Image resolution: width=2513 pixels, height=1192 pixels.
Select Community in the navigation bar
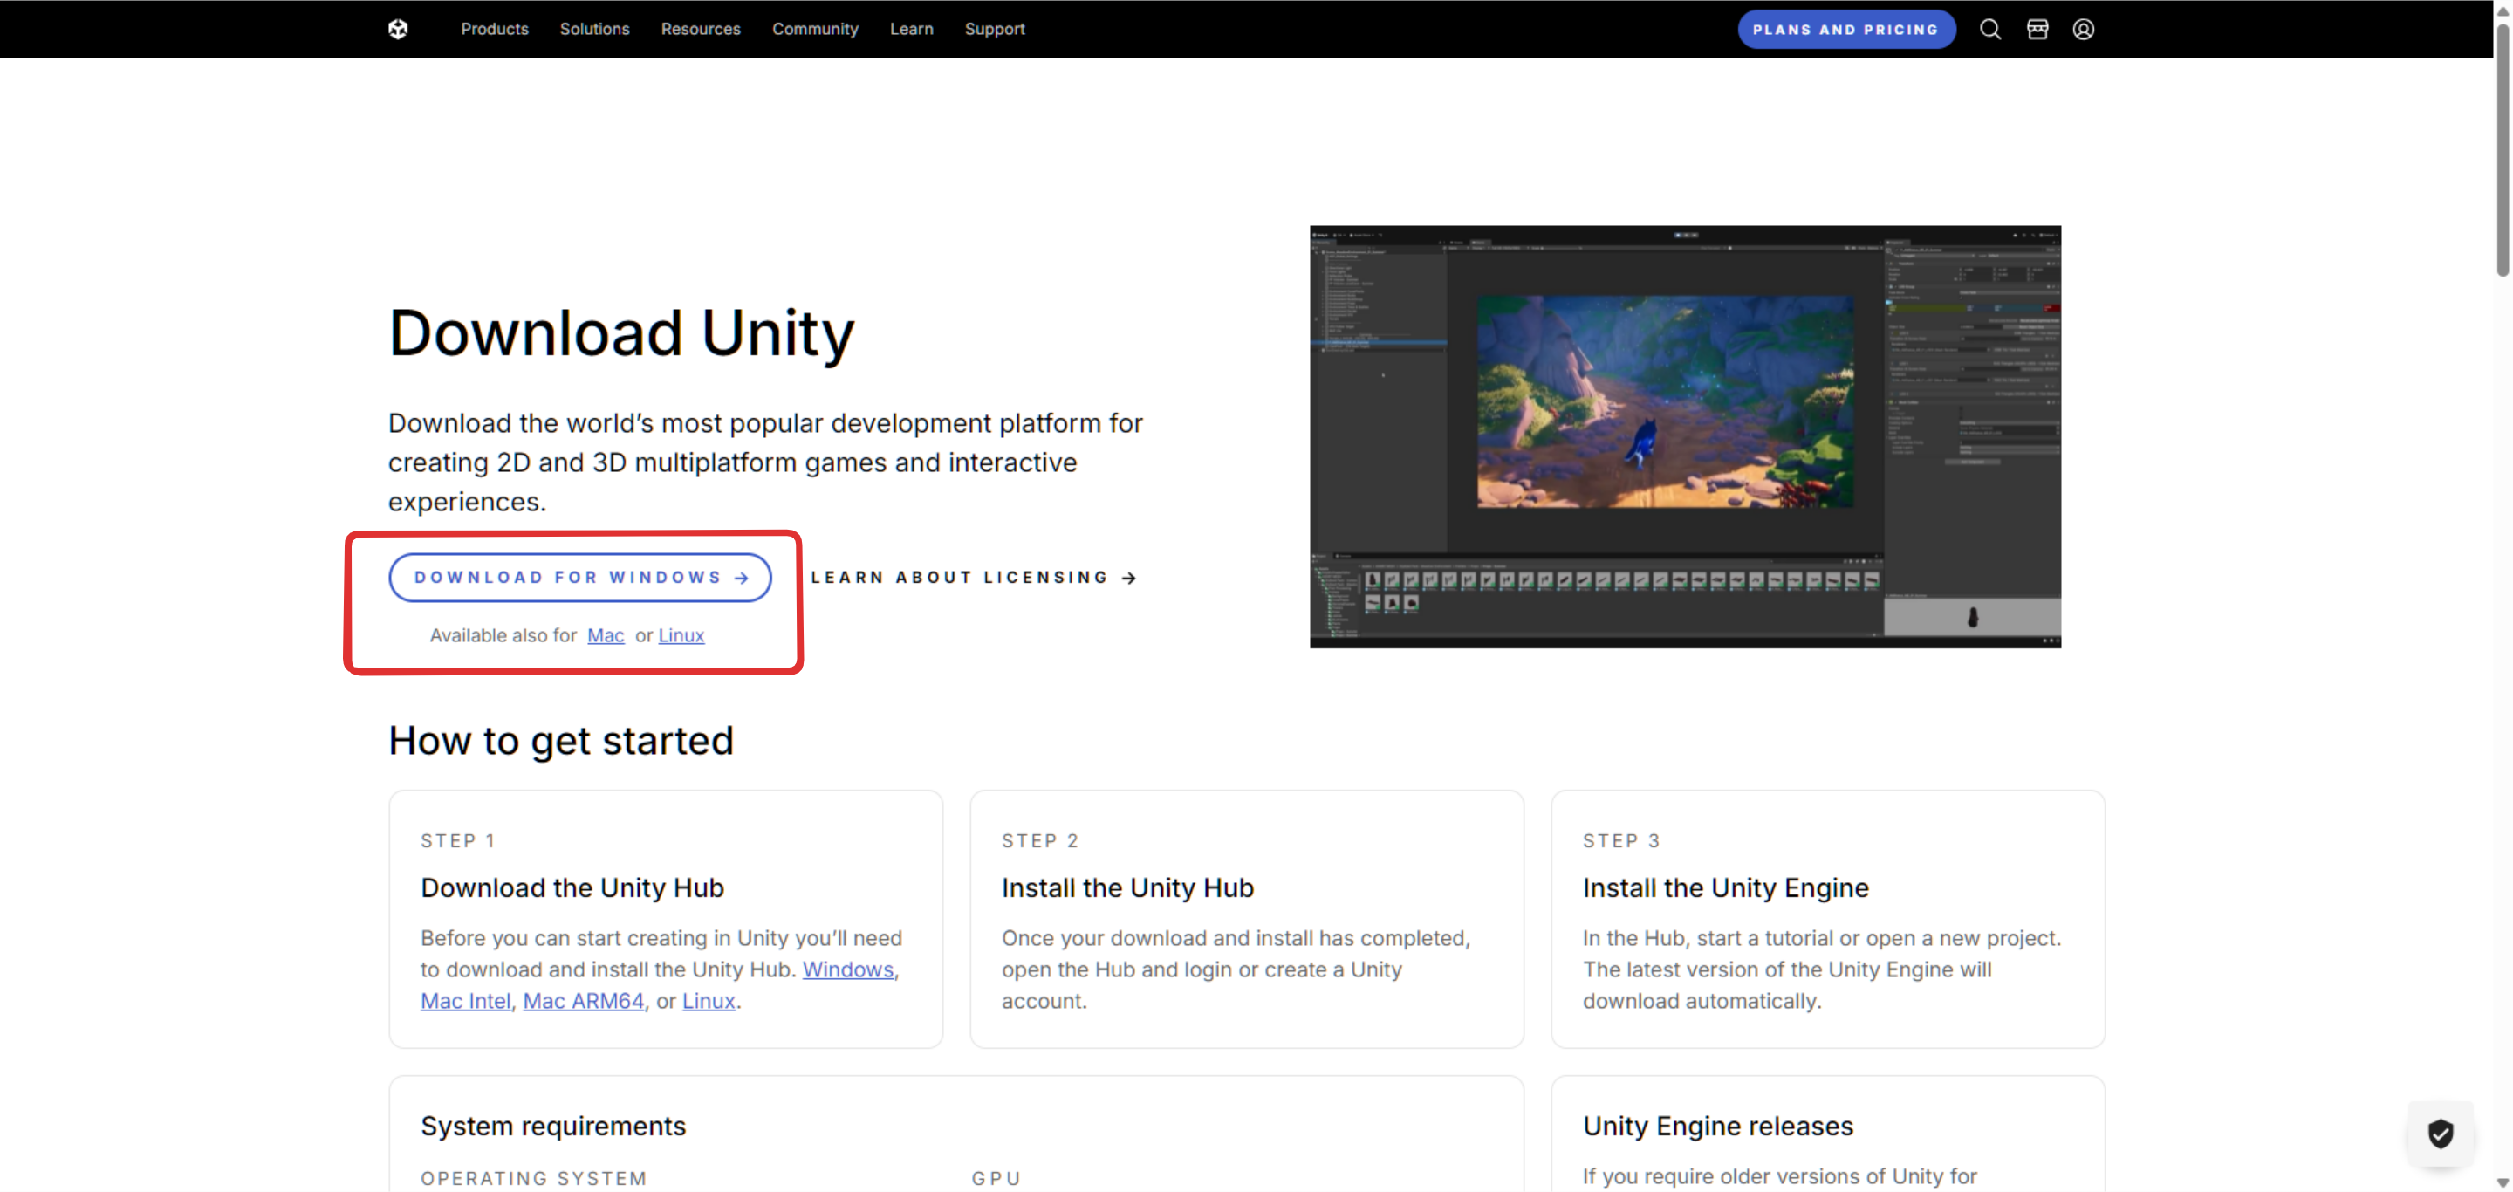pos(816,28)
